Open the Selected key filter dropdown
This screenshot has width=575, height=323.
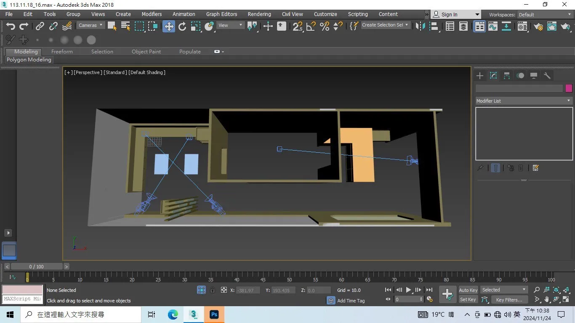(x=504, y=290)
